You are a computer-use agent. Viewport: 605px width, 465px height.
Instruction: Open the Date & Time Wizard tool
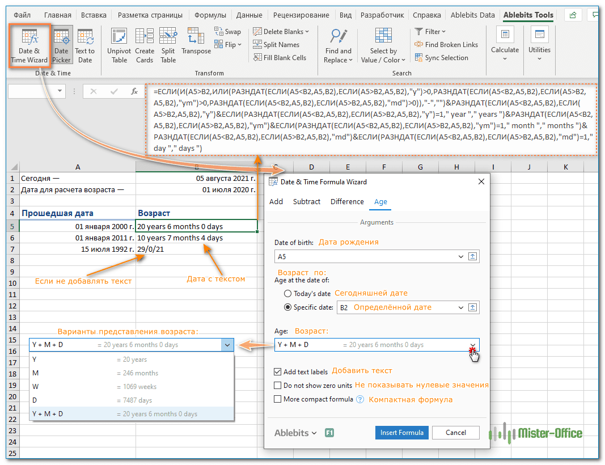(x=29, y=45)
